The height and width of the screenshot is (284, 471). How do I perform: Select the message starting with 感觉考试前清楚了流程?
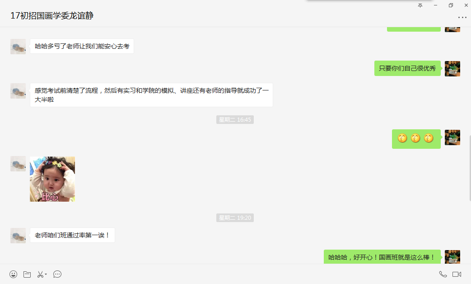coord(151,95)
